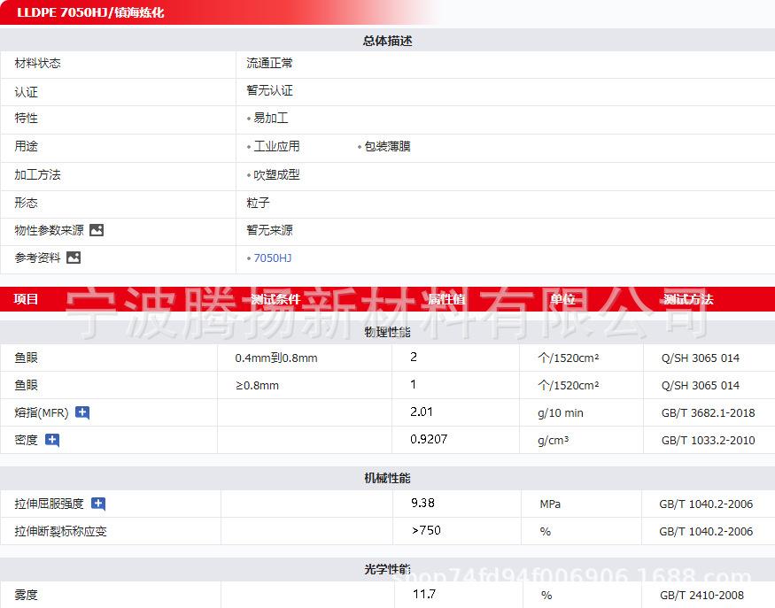Select the 包装薄膜 usage item
775x608 pixels.
coord(387,146)
